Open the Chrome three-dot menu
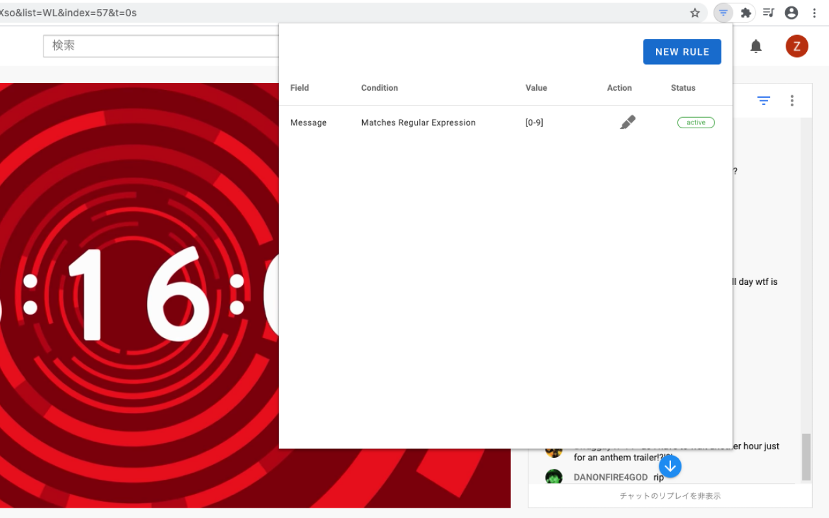 [x=814, y=13]
